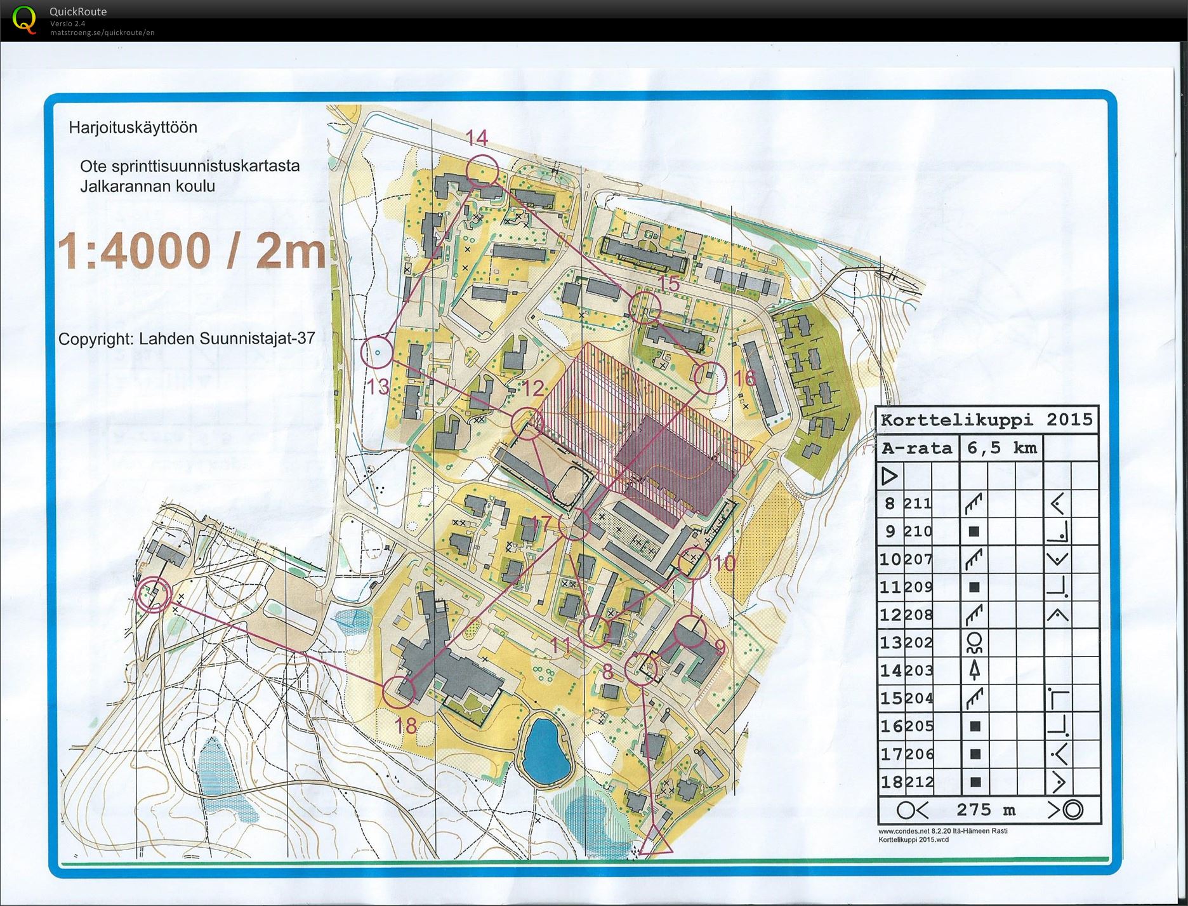Click control circle 10 on the map
This screenshot has width=1188, height=906.
click(694, 563)
